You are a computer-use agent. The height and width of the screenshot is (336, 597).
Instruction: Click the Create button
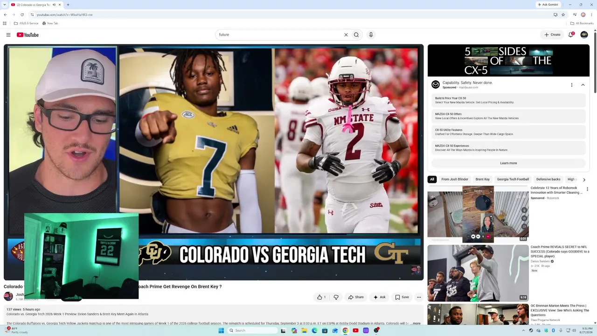pyautogui.click(x=552, y=35)
